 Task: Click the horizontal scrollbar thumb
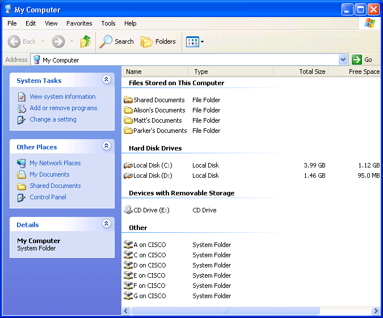click(x=225, y=311)
